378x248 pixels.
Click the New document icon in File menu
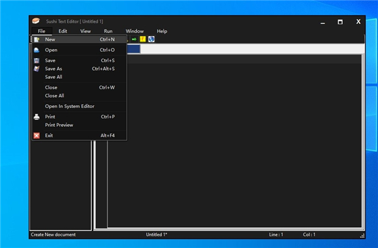click(x=37, y=39)
